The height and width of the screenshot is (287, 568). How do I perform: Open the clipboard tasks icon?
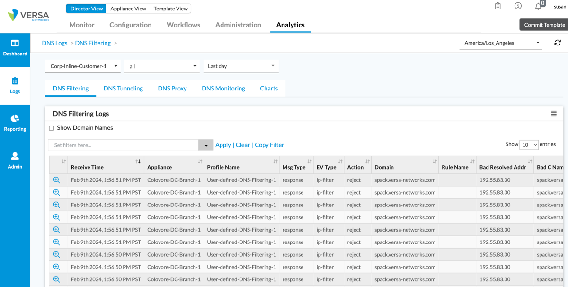coord(498,6)
